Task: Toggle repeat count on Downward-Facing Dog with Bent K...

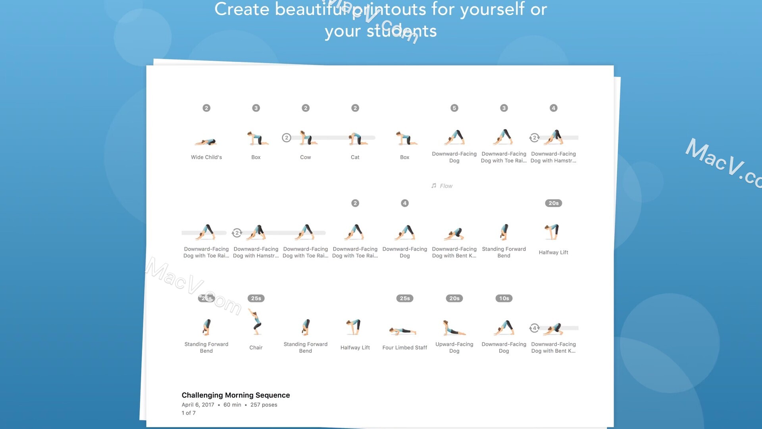Action: coord(534,327)
